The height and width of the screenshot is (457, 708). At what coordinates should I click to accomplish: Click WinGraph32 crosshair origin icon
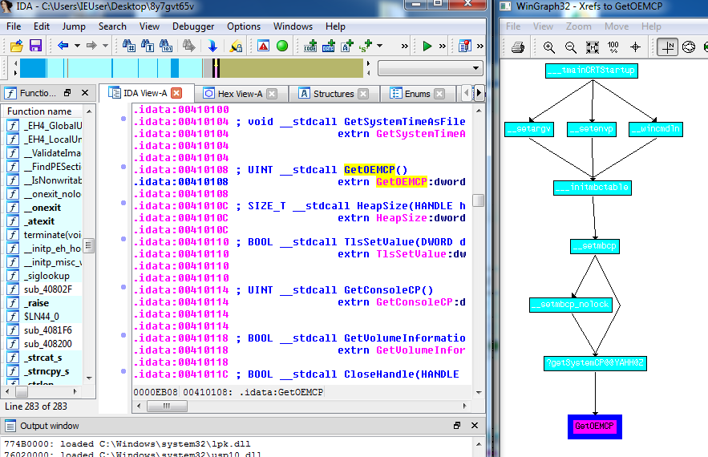[635, 47]
